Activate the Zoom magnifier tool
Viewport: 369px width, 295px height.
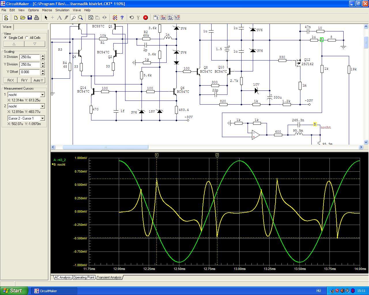(81, 18)
